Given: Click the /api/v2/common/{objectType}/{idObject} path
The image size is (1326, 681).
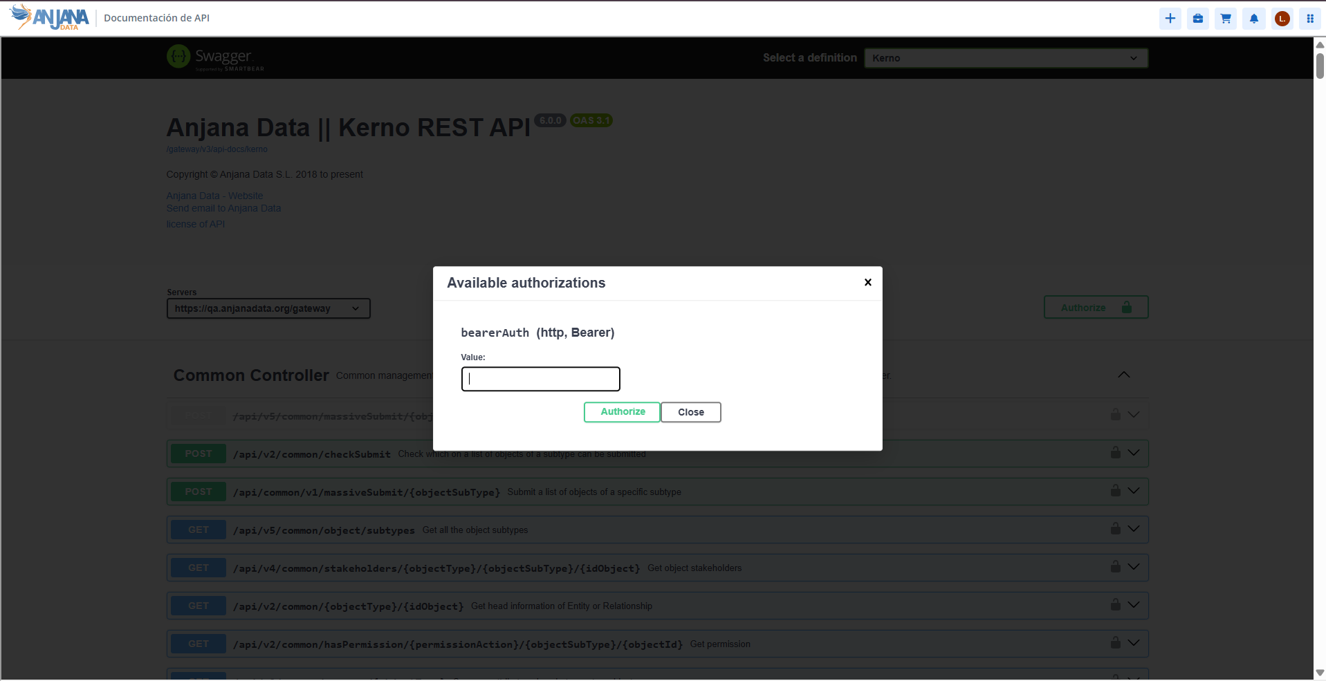Looking at the screenshot, I should (x=349, y=606).
